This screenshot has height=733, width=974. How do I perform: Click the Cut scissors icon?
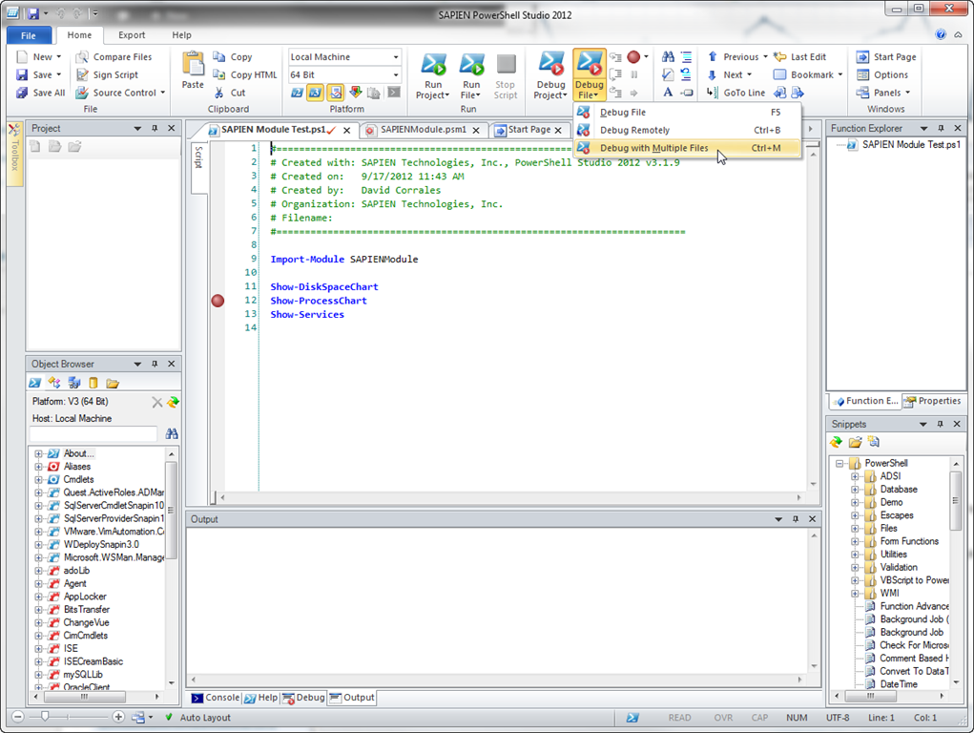click(x=218, y=93)
